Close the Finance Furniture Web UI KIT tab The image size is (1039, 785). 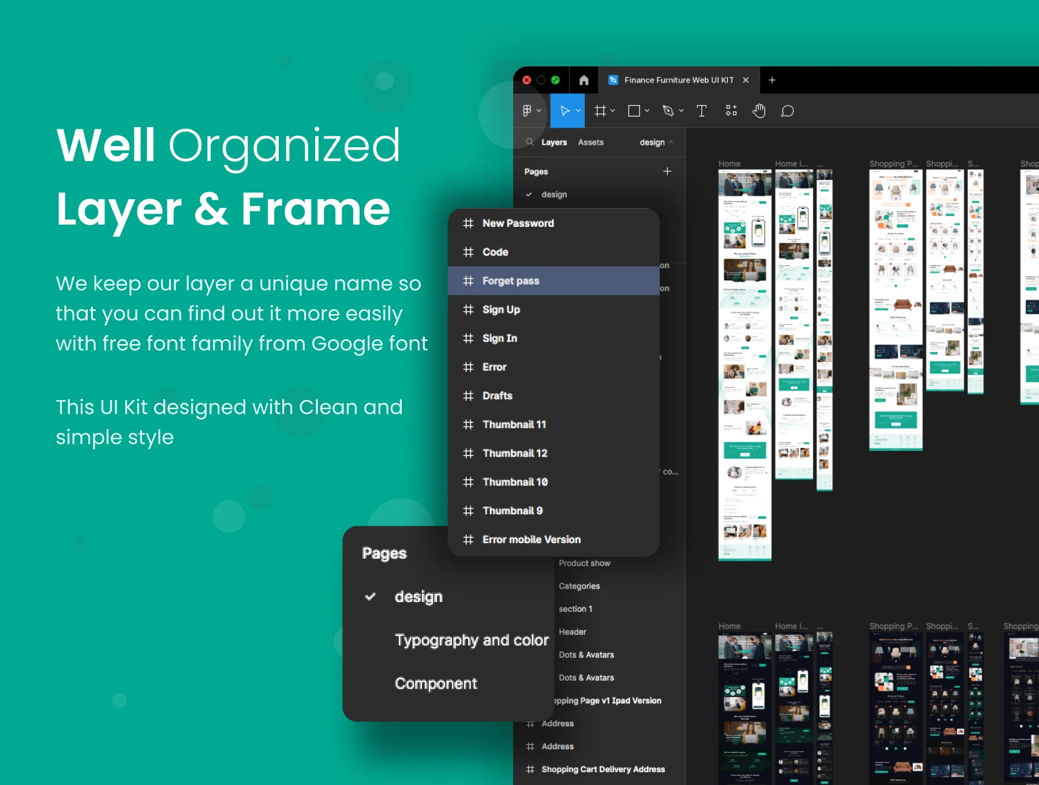coord(746,80)
